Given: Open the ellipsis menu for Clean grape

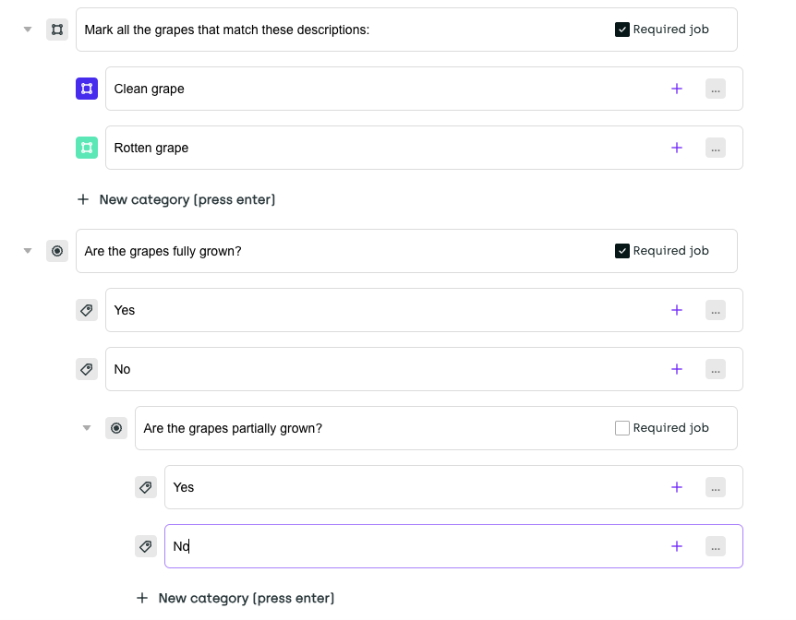Looking at the screenshot, I should [x=716, y=89].
